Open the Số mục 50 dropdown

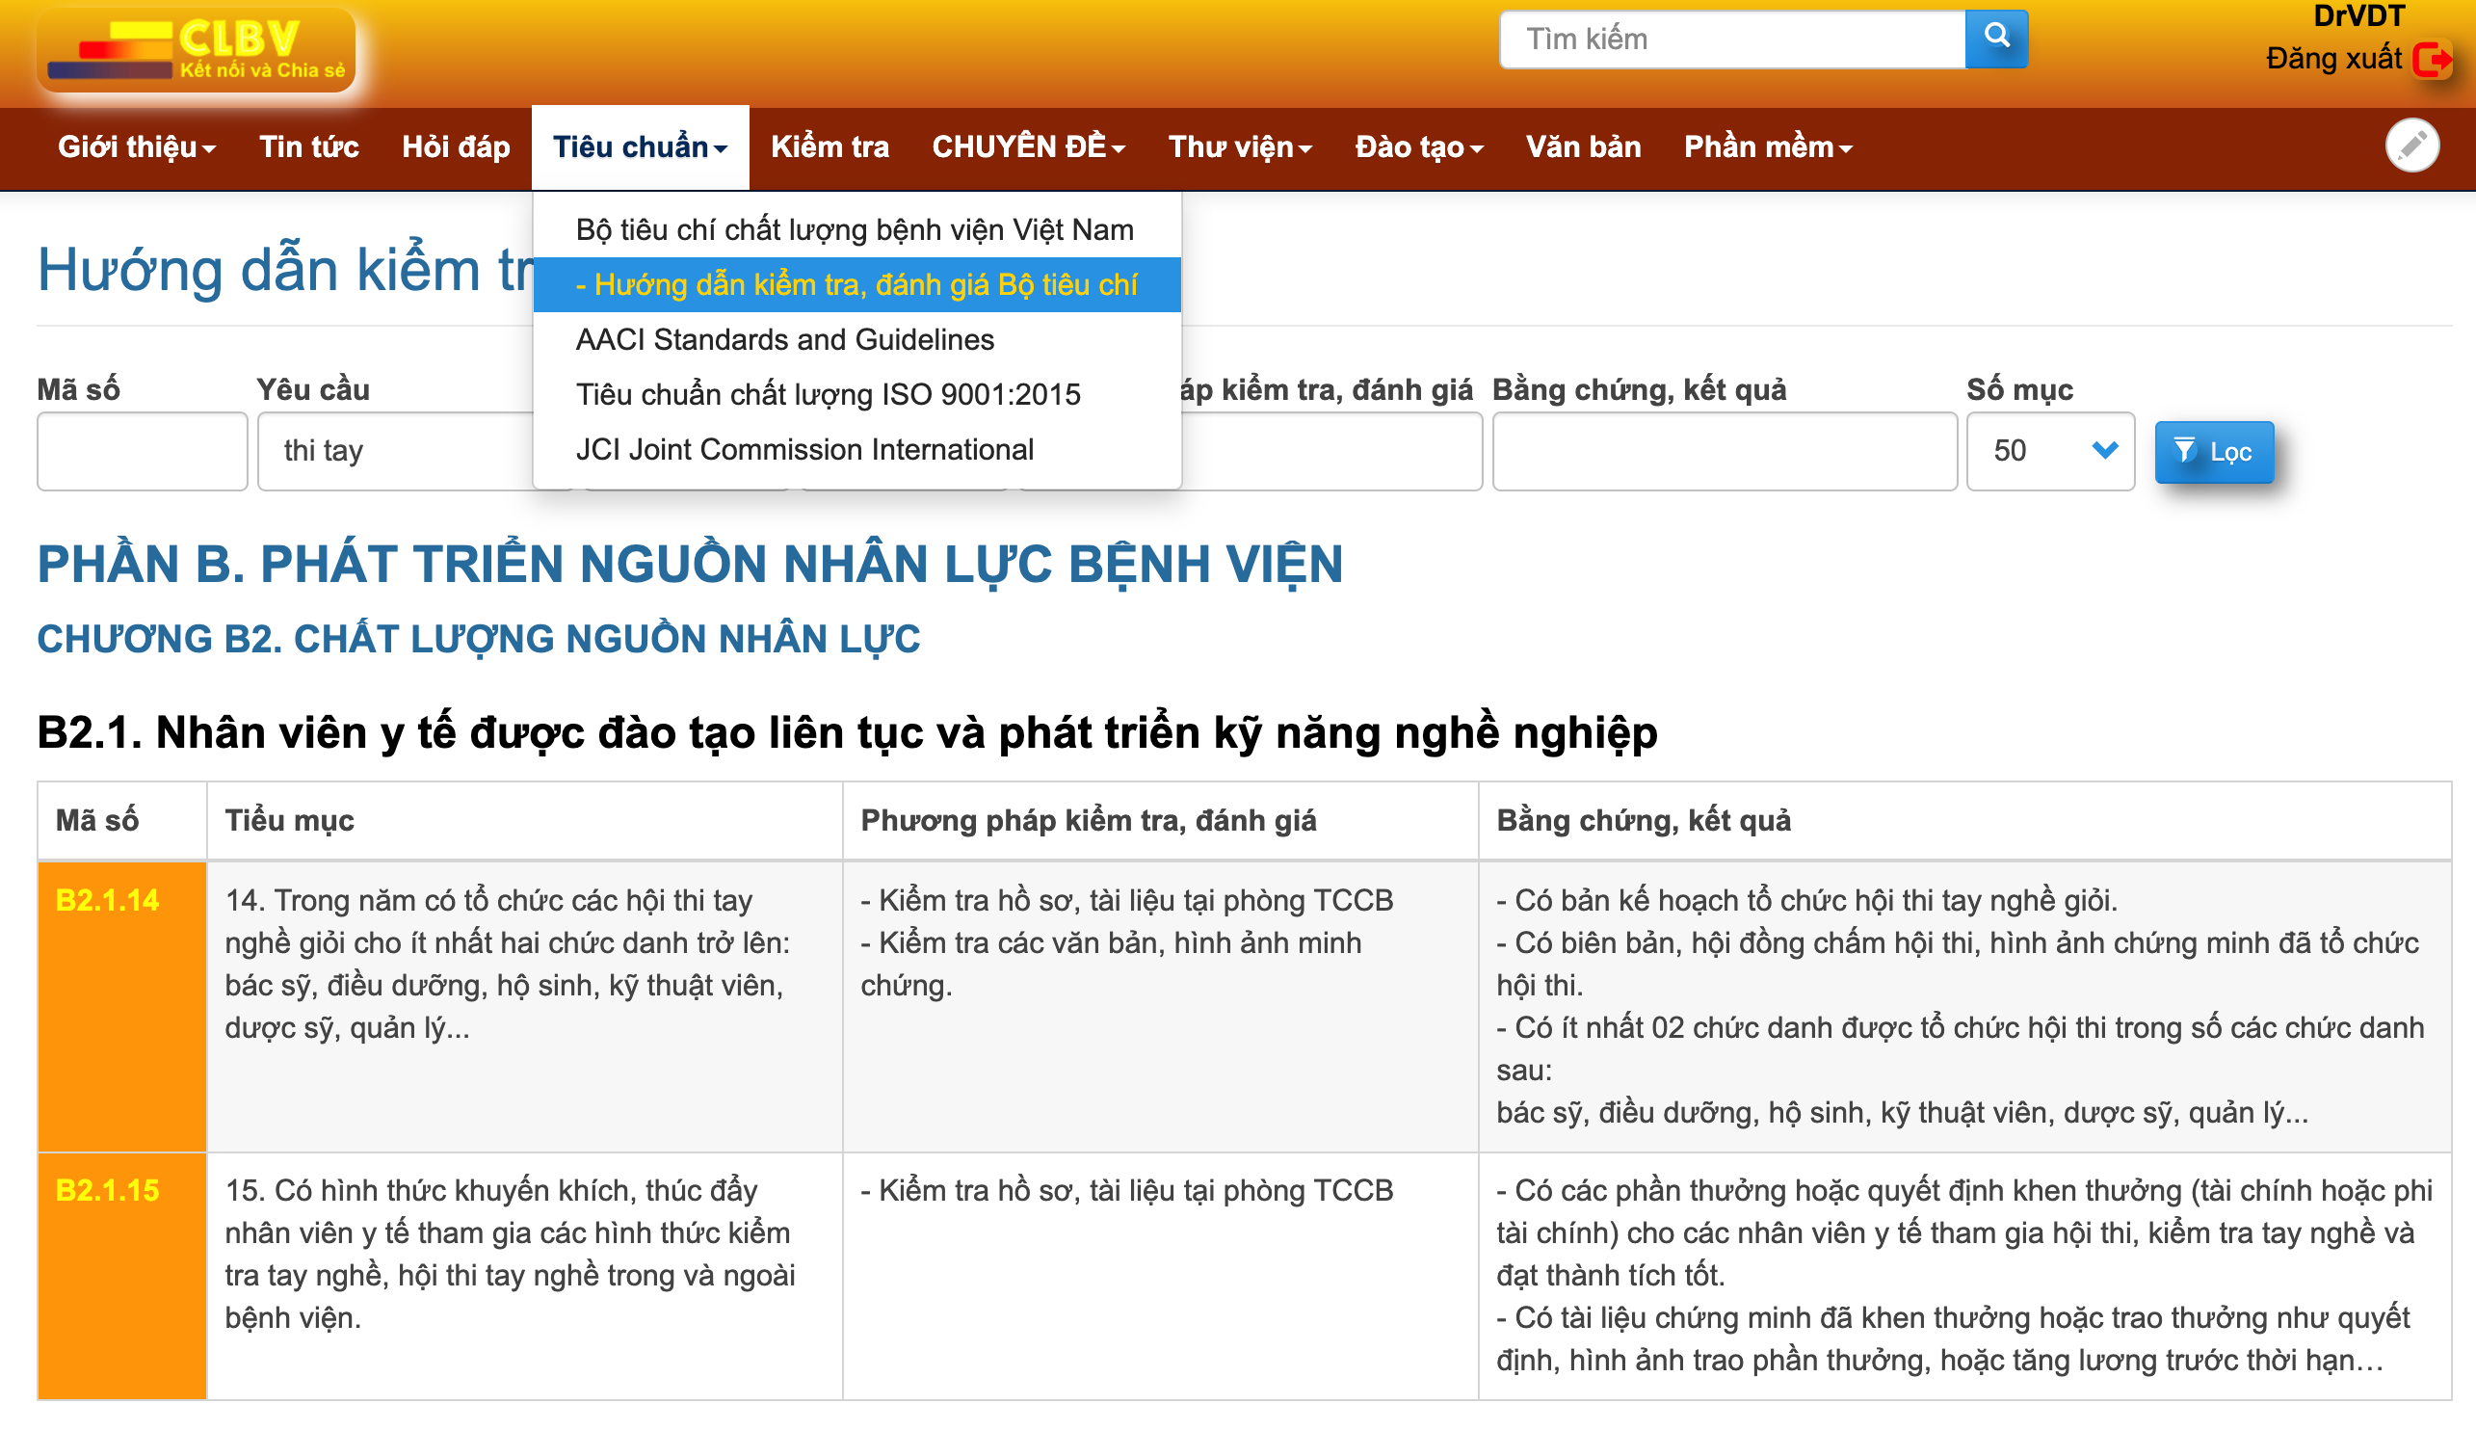(2050, 451)
